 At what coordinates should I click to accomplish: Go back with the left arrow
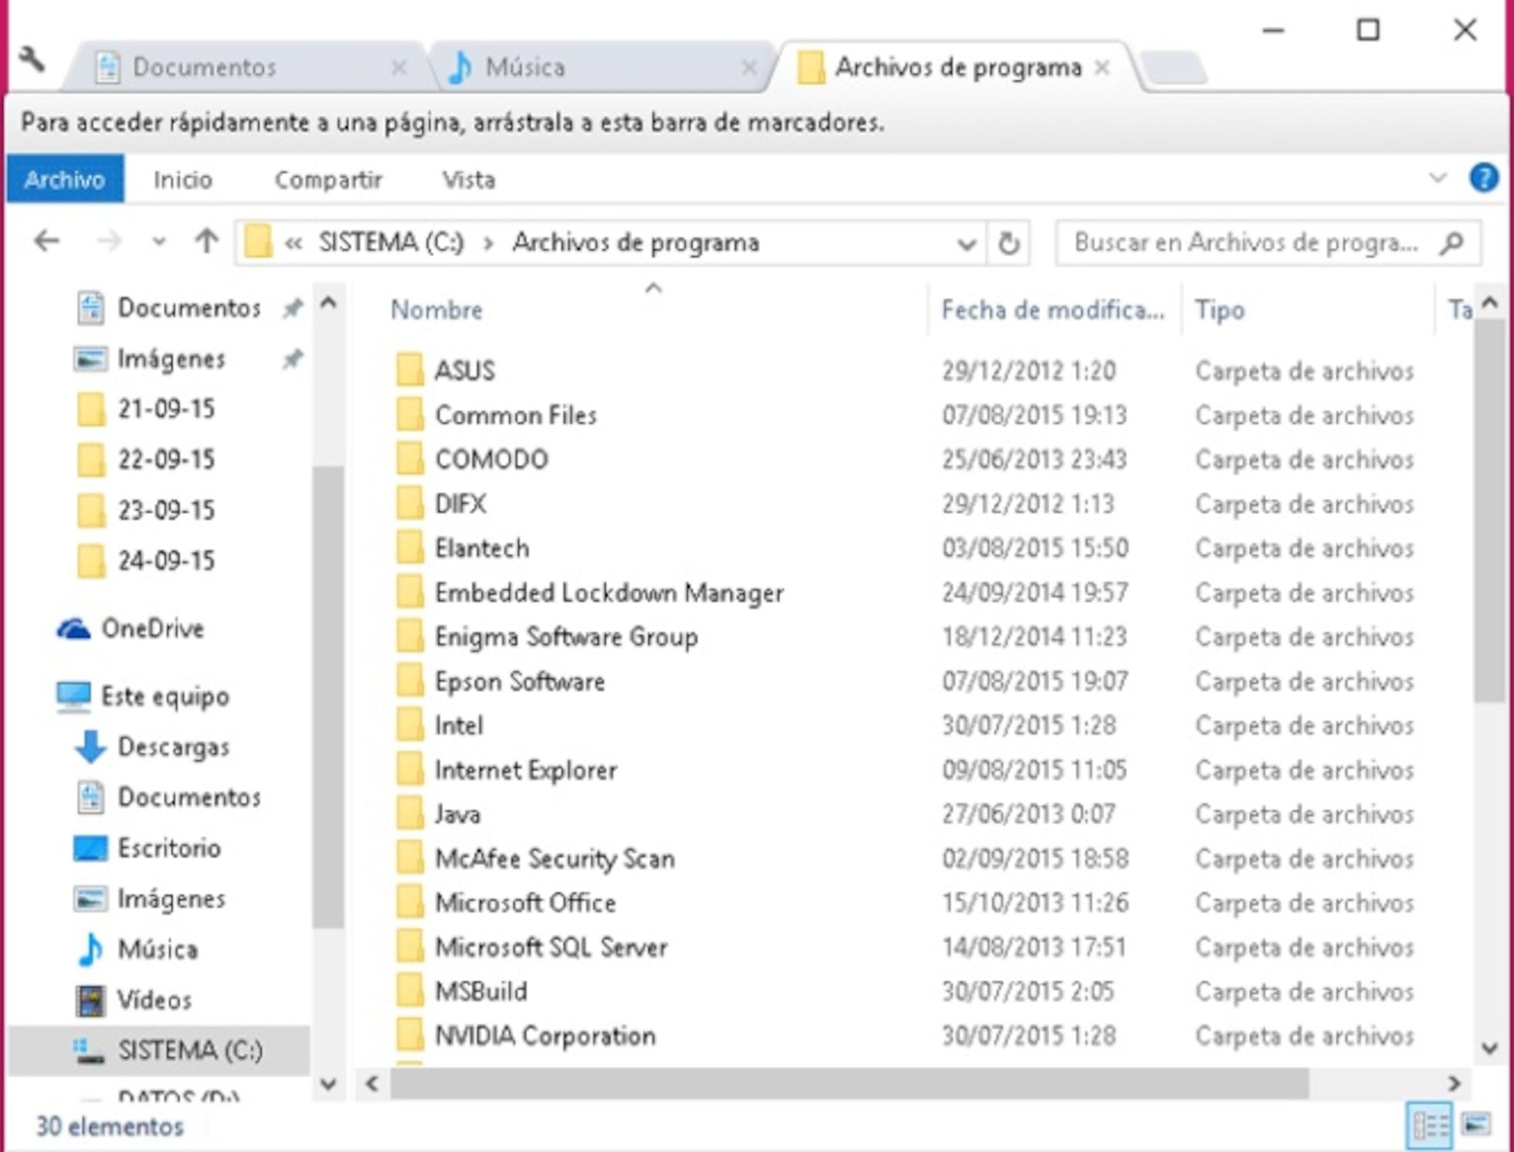[x=47, y=242]
